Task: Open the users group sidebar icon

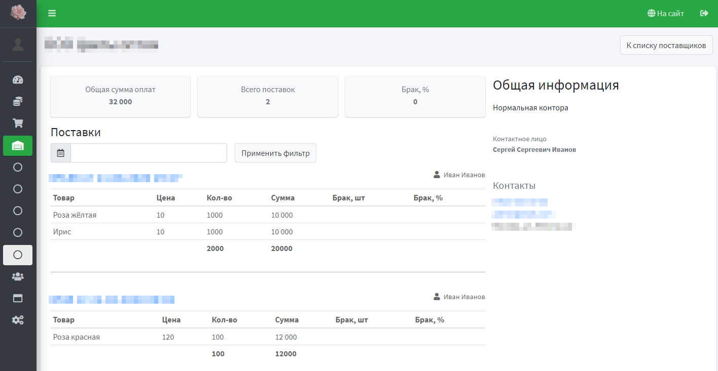Action: 18,277
